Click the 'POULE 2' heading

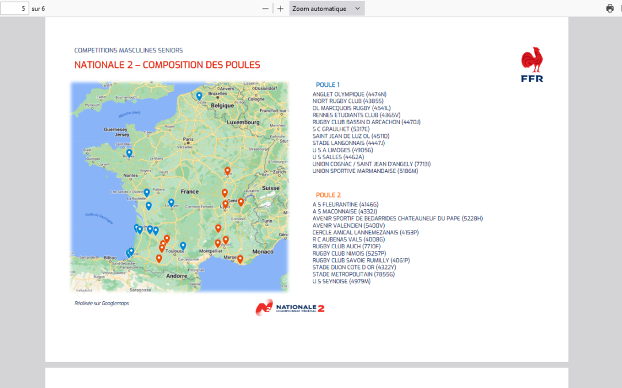[328, 195]
